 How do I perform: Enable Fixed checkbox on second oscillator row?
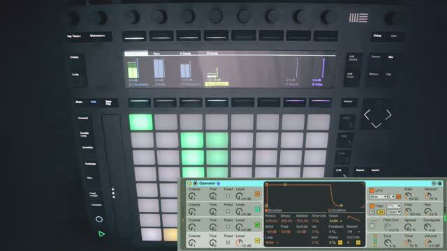pos(228,211)
